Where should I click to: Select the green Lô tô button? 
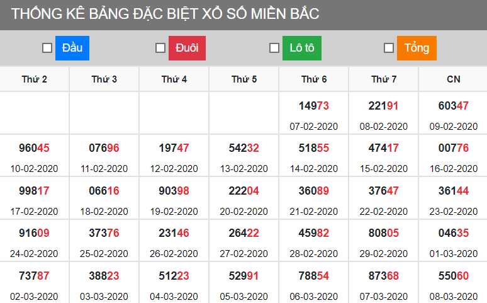tap(302, 48)
